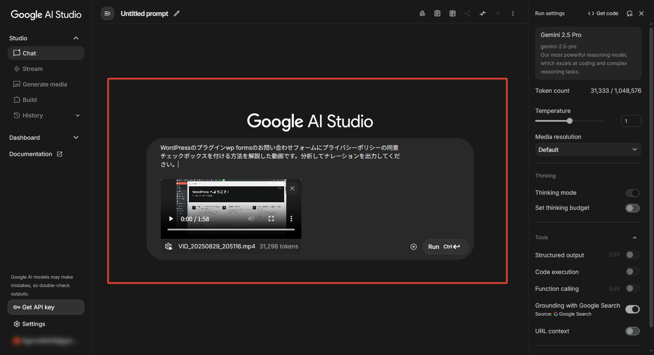The width and height of the screenshot is (654, 355).
Task: Enable Structured output toggle
Action: coord(633,255)
